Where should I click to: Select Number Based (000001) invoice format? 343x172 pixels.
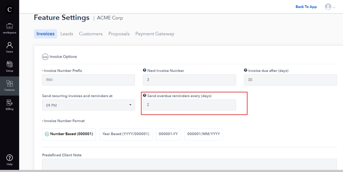tap(69, 134)
